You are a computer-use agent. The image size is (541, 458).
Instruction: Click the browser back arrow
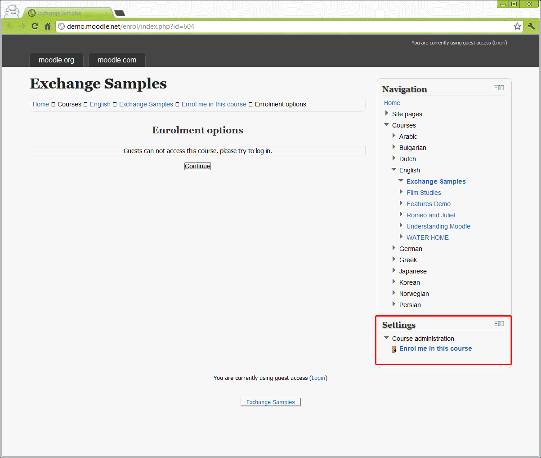point(10,26)
